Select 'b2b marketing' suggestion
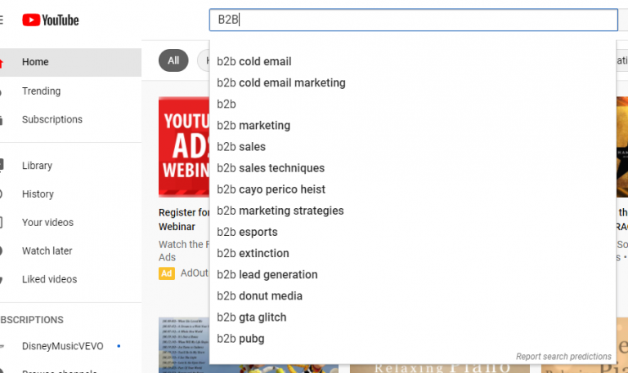Viewport: 628px width, 373px height. point(412,126)
